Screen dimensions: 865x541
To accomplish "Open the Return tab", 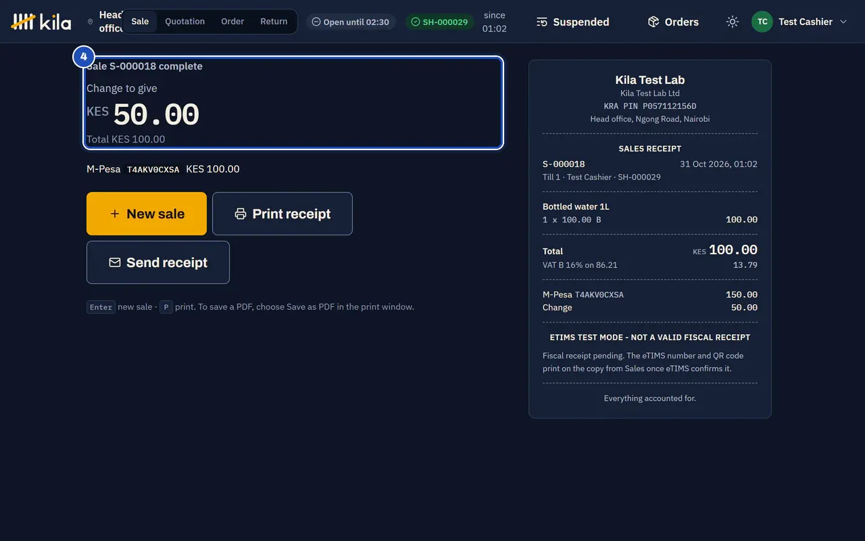I will point(274,22).
